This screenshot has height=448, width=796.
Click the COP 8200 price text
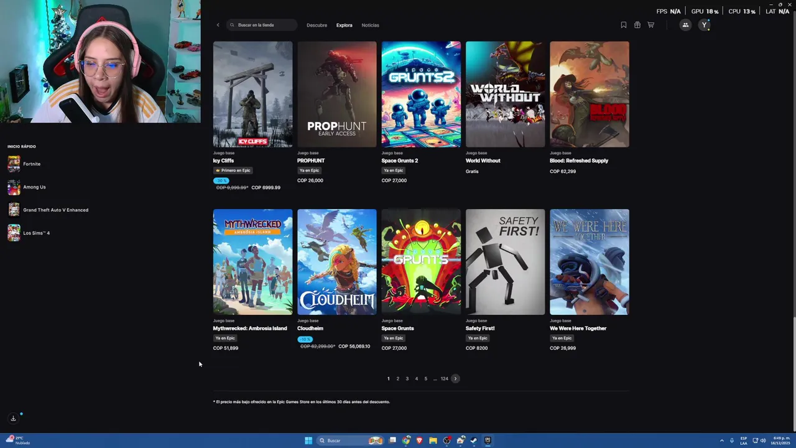[x=476, y=348]
